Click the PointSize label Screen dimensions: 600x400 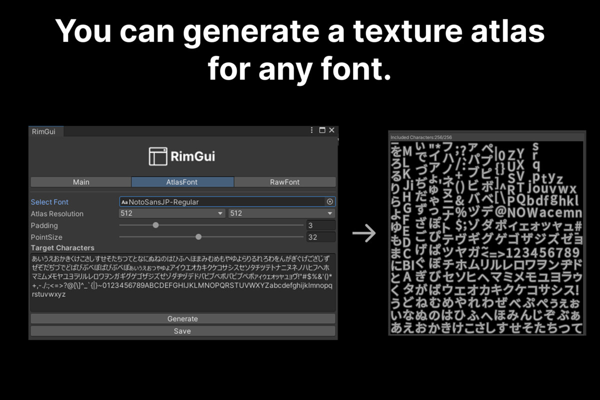point(46,237)
